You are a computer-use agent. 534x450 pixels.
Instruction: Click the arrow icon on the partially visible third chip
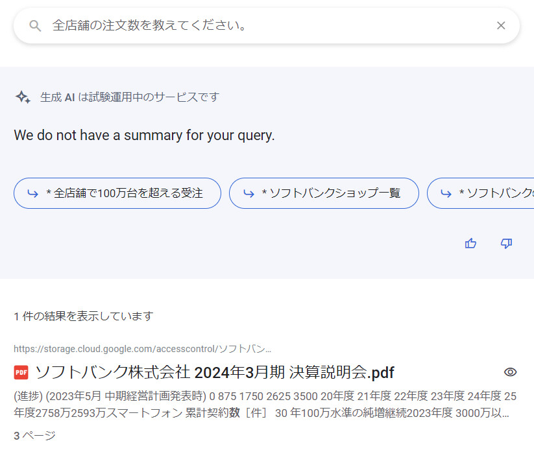coord(446,193)
